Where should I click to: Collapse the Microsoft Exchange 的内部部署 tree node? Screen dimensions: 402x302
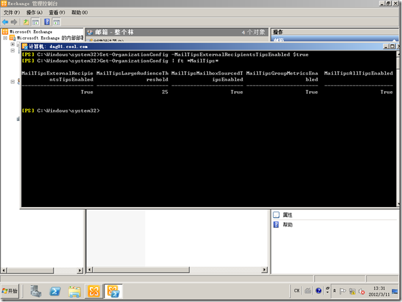[6, 38]
